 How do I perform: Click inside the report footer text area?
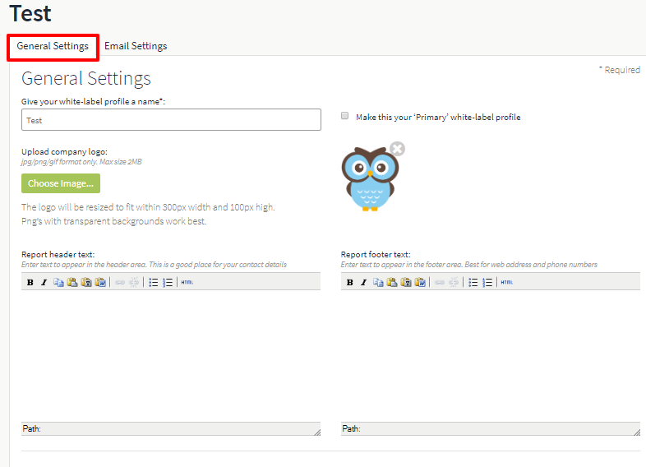491,356
